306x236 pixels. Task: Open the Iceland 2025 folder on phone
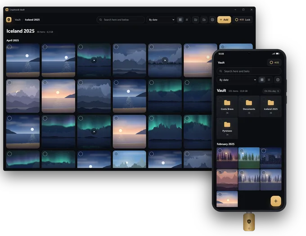(x=271, y=106)
